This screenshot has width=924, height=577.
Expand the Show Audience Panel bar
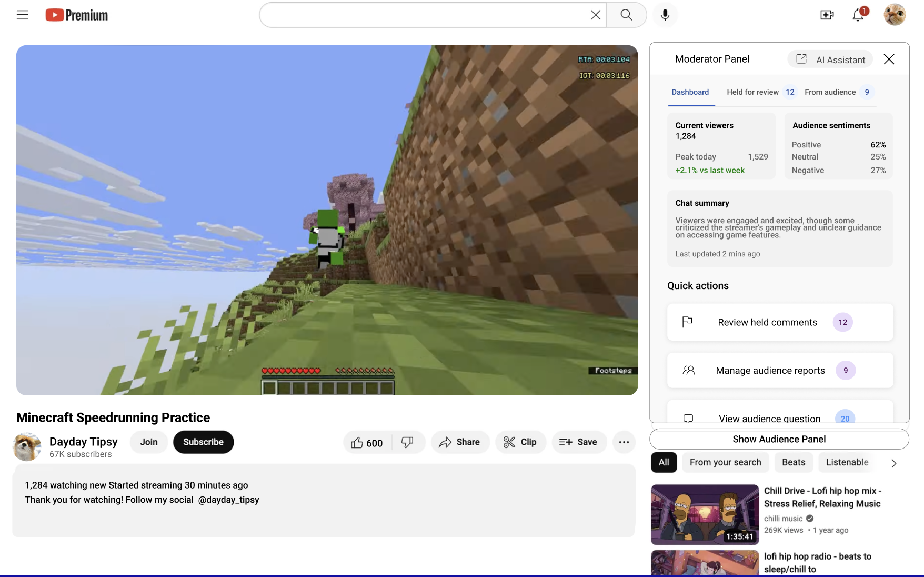coord(779,439)
